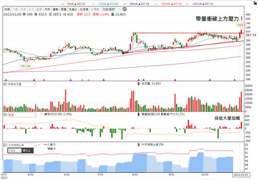Toggle the 投信 overlay toolbar button
The image size is (258, 180).
point(23,9)
